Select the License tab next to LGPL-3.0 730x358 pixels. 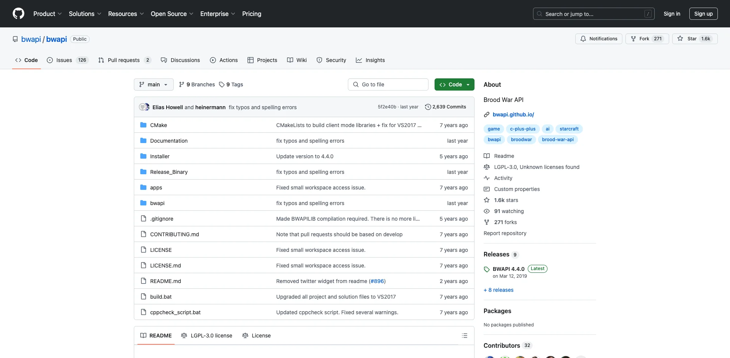(257, 336)
